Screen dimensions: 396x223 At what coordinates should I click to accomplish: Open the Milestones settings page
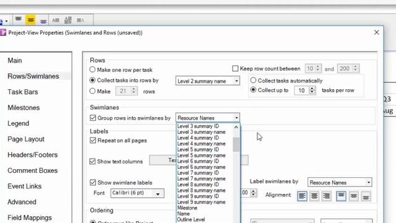[x=24, y=107]
